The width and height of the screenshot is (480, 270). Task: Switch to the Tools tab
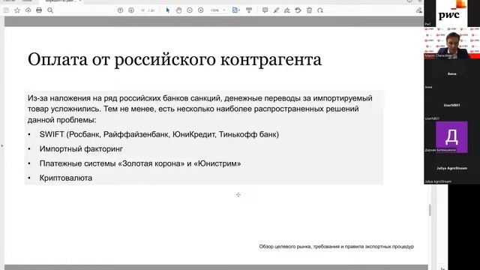(x=27, y=1)
